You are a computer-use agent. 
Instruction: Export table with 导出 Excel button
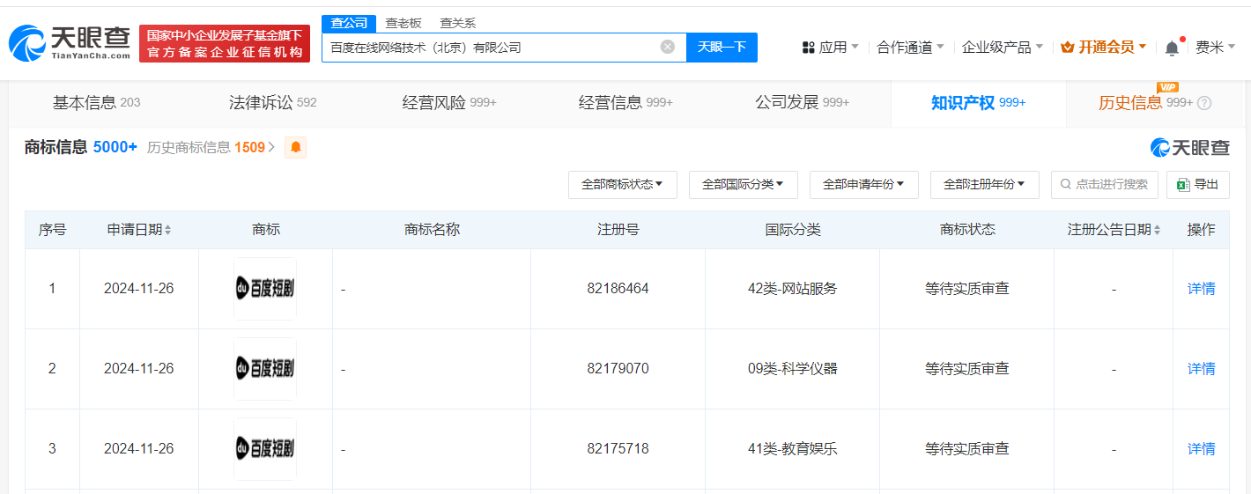[x=1197, y=184]
